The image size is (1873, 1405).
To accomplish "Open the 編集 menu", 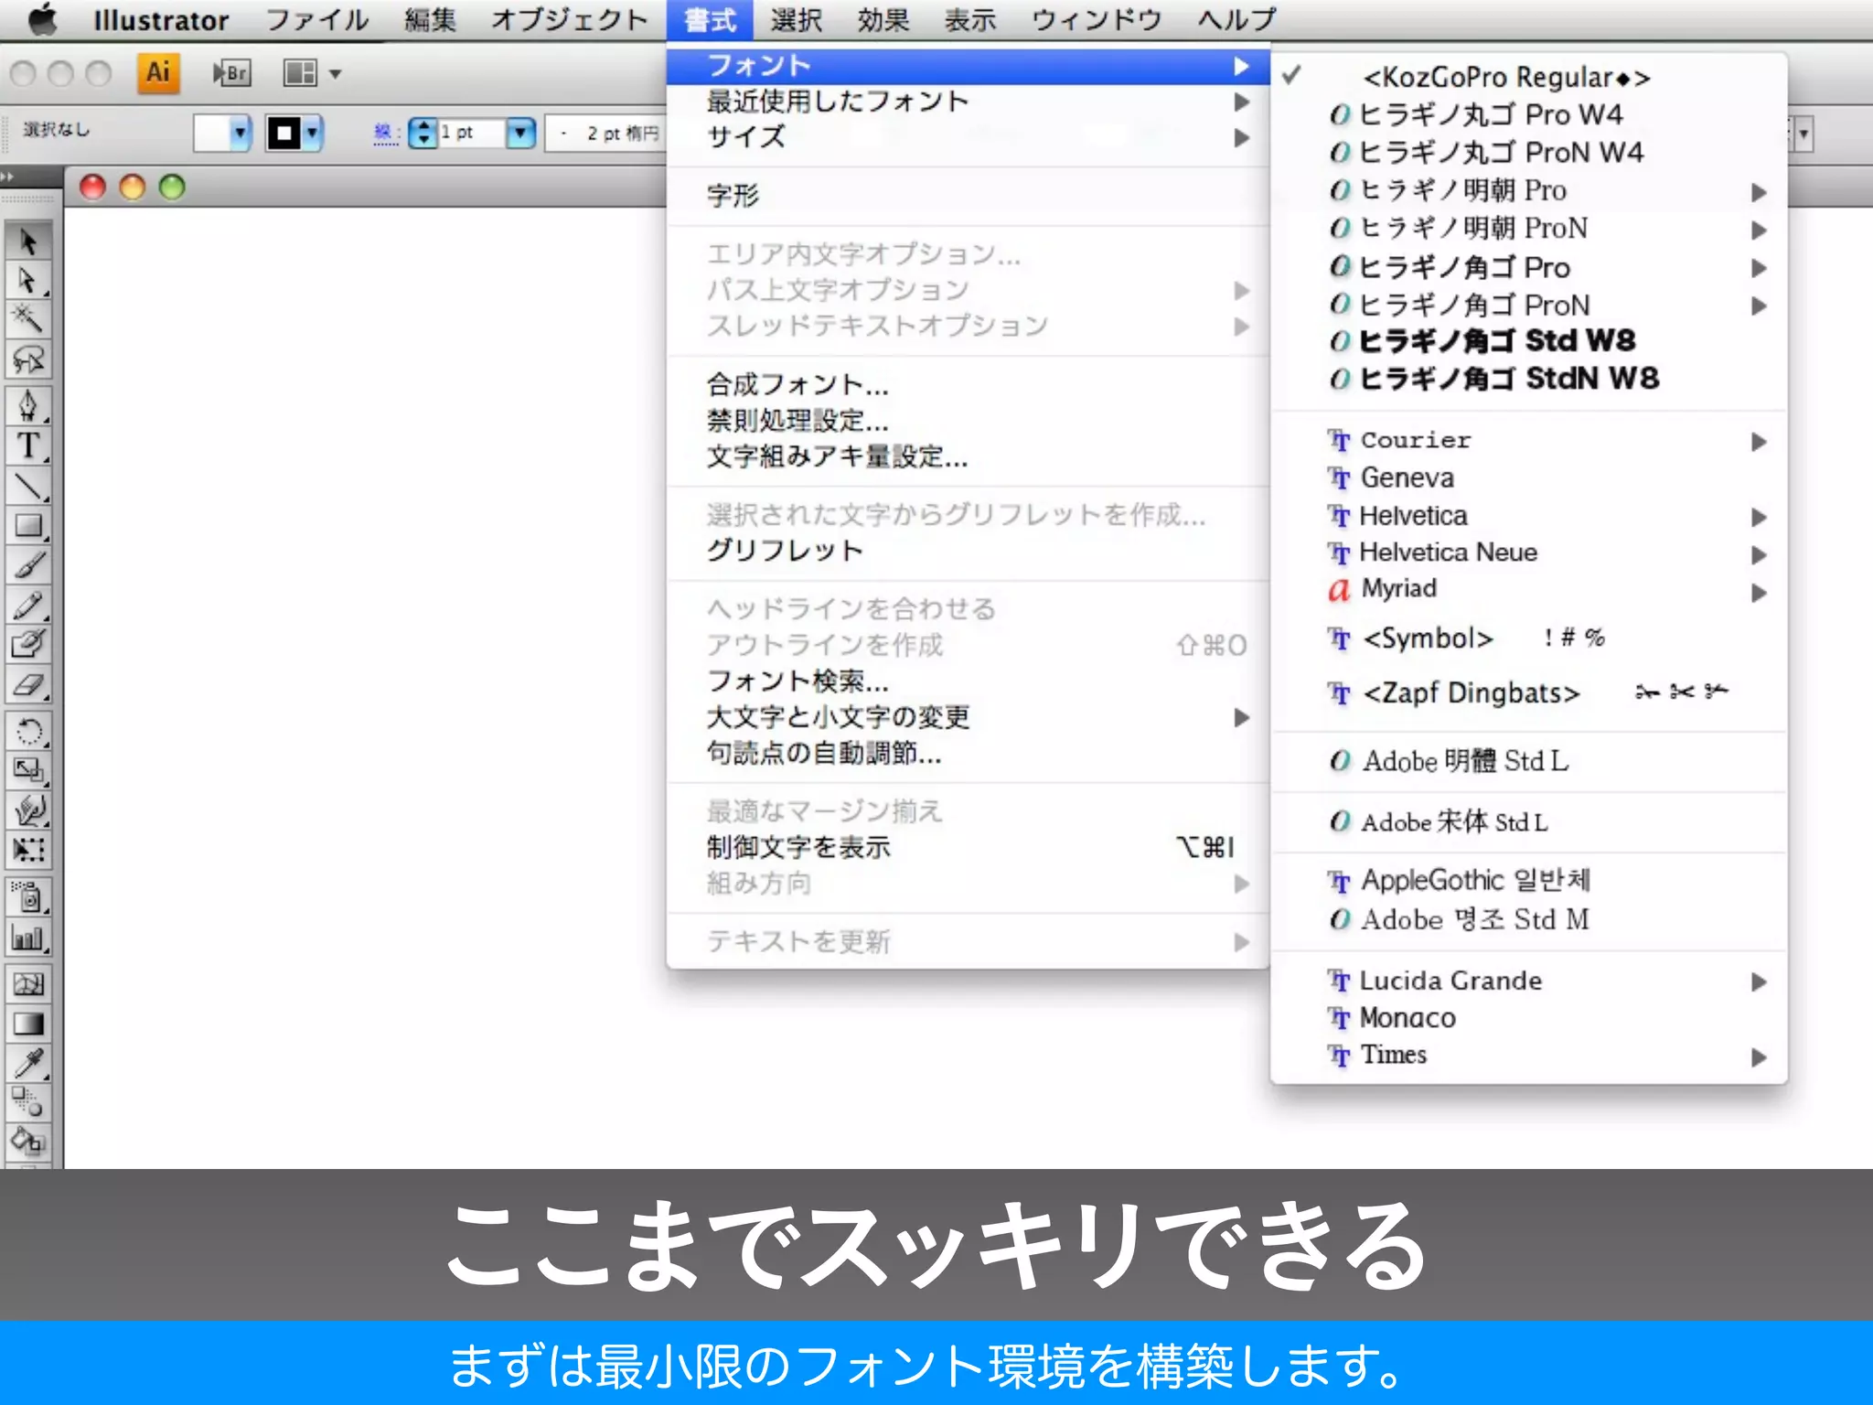I will click(x=430, y=20).
